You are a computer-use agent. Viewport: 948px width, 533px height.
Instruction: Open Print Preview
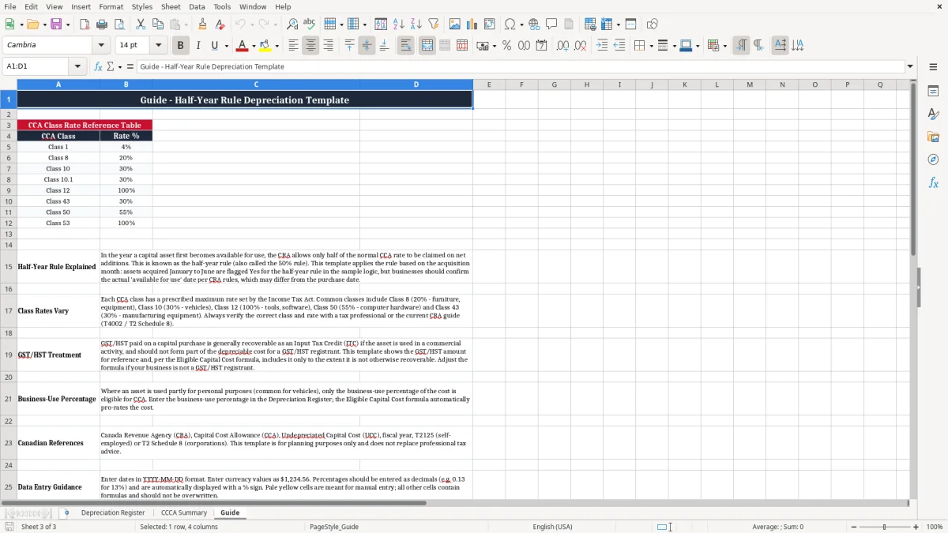coord(119,24)
